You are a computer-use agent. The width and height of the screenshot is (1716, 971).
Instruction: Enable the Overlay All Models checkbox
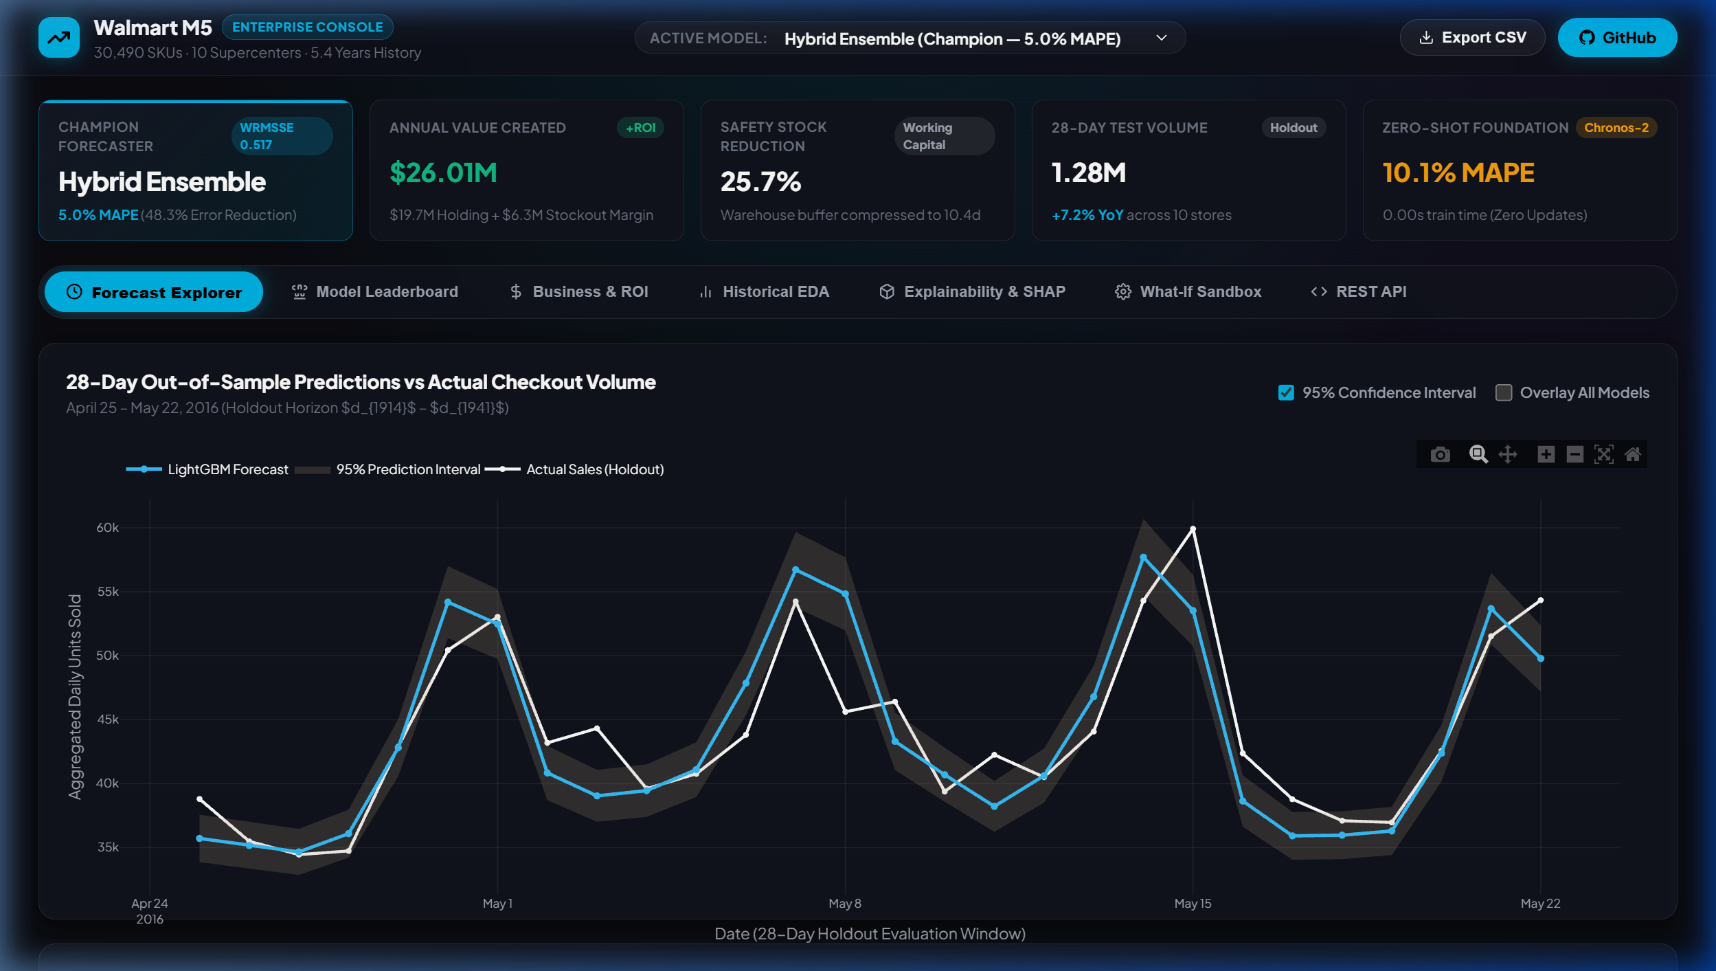click(1504, 392)
